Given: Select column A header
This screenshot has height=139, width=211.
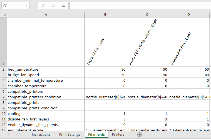Looking at the screenshot, I should (46, 15).
